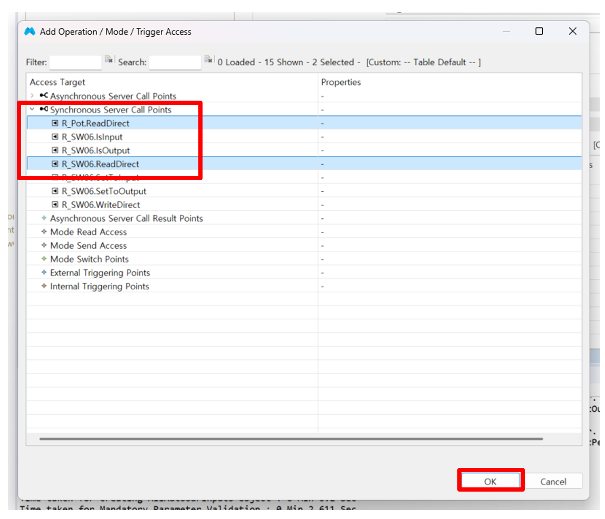
Task: Click the Synchronous Server Call Points node icon
Action: point(44,110)
